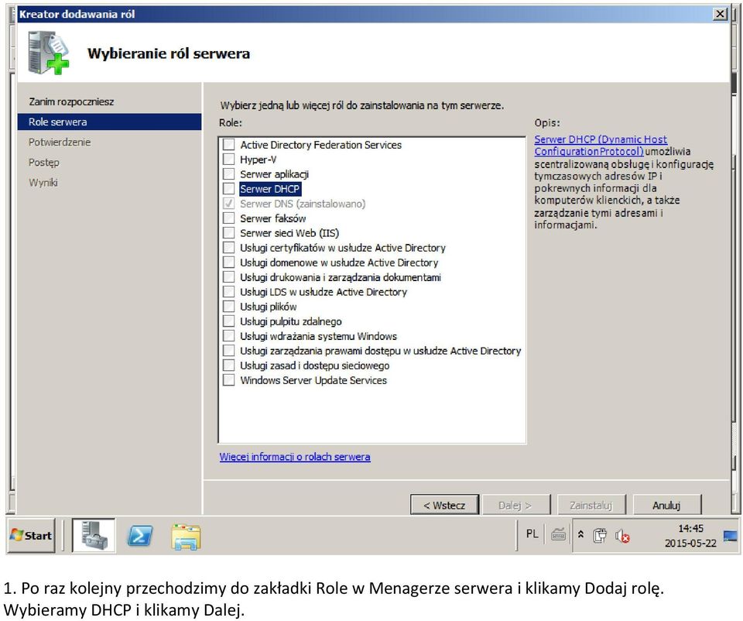Check Active Directory Federation Services

pos(229,144)
